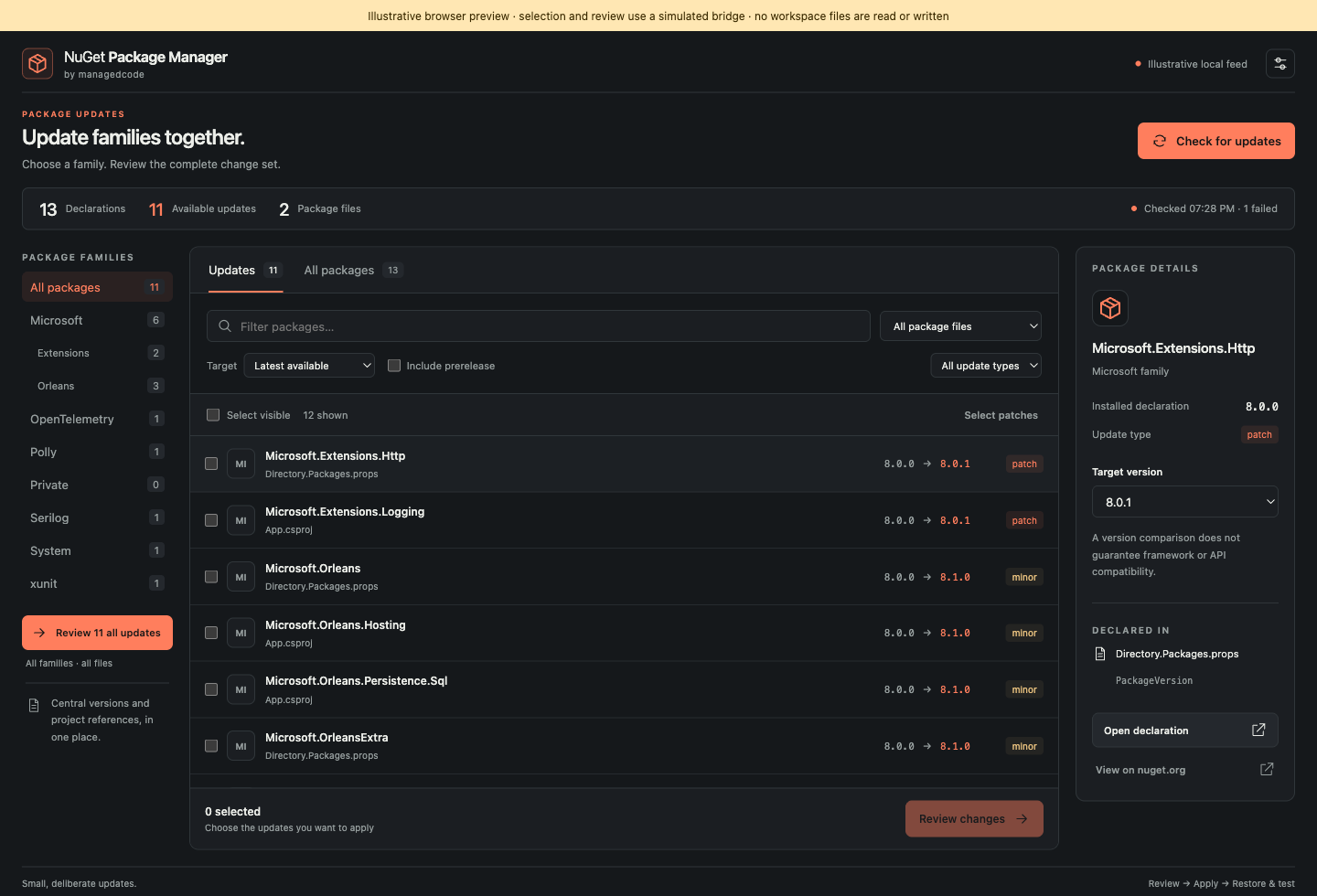Image resolution: width=1317 pixels, height=896 pixels.
Task: Open View on nuget.org link
Action: point(1185,770)
